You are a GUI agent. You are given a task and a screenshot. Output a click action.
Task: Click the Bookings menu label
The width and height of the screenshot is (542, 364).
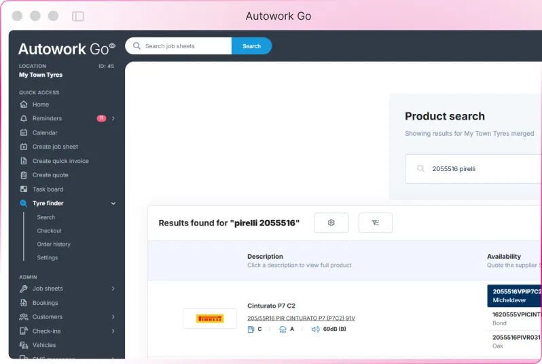(x=46, y=302)
